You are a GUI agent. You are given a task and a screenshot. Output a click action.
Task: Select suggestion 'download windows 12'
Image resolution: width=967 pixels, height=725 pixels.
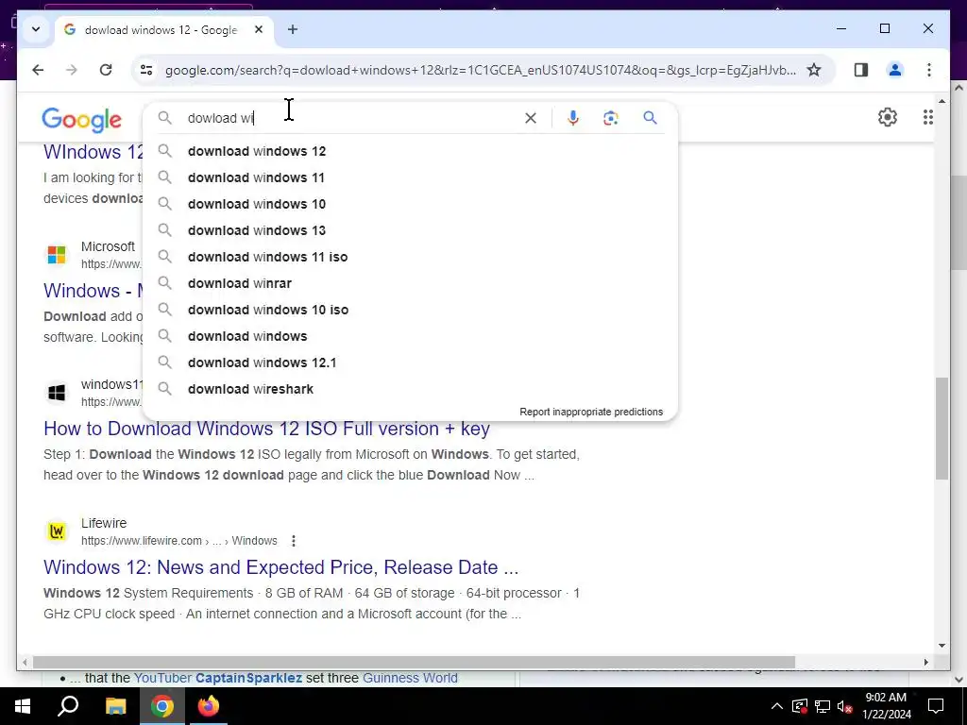point(410,151)
